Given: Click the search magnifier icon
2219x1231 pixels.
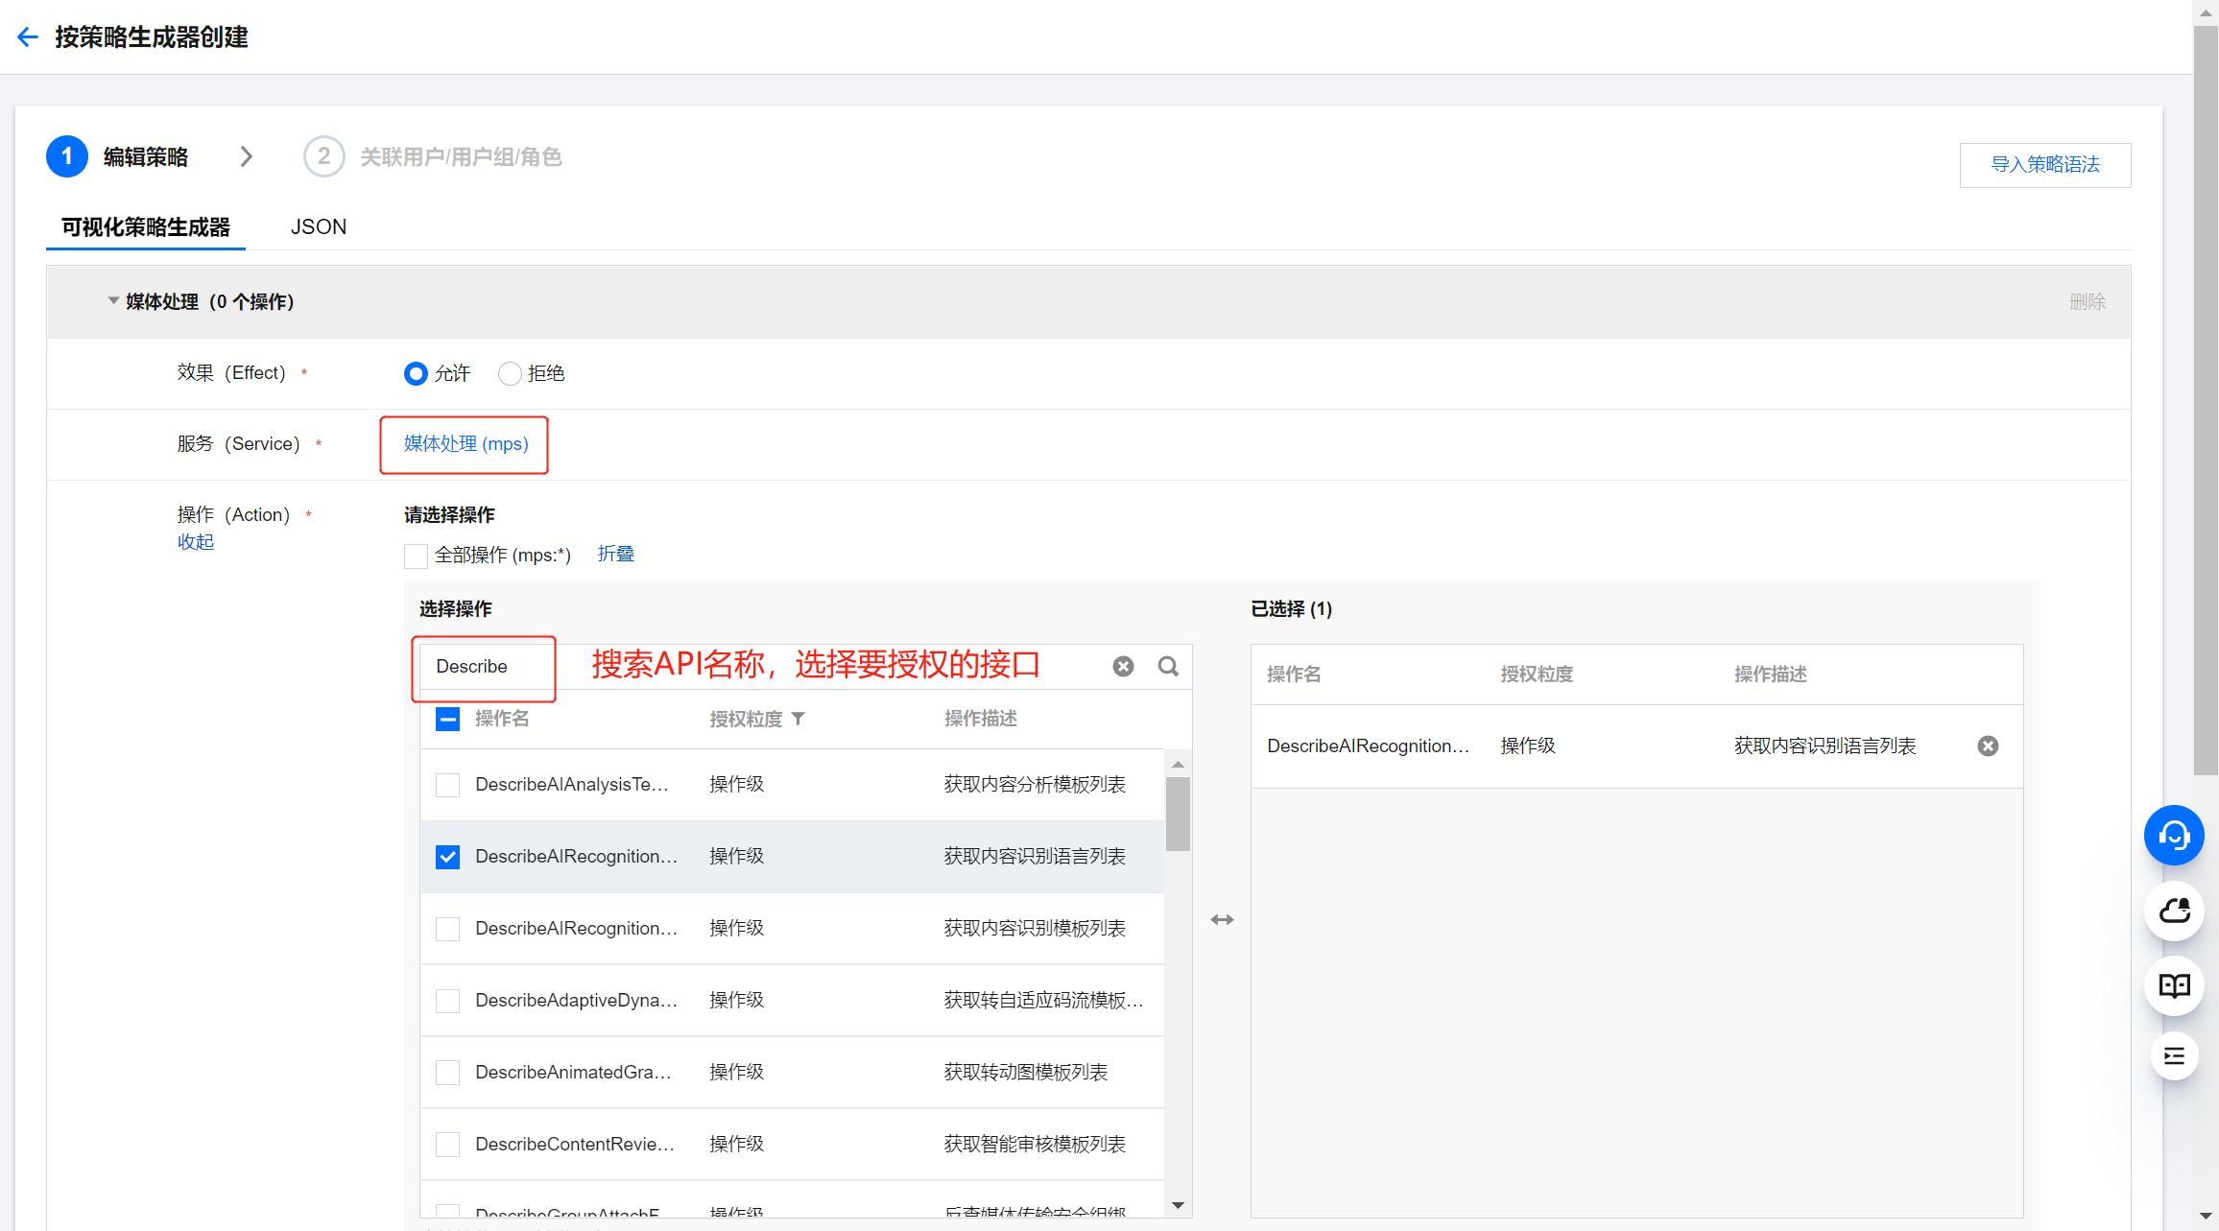Looking at the screenshot, I should (x=1168, y=666).
